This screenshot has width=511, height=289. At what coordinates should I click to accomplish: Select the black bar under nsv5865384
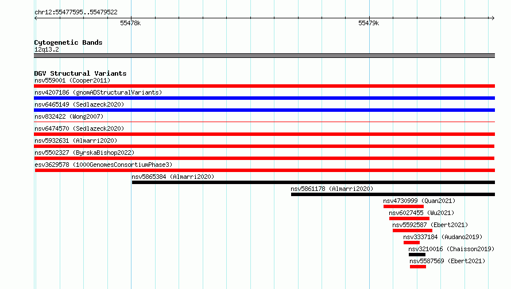point(313,182)
